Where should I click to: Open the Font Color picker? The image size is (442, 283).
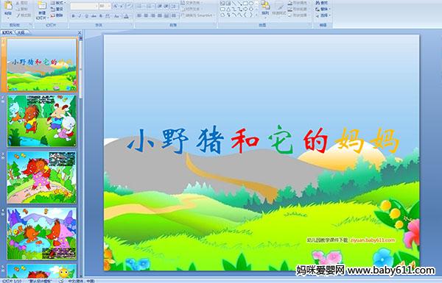pos(127,16)
